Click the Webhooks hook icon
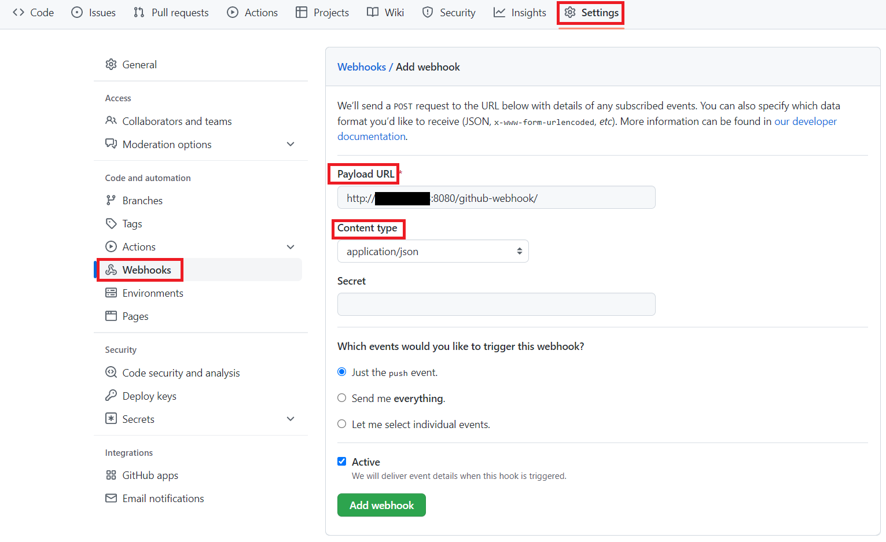Image resolution: width=886 pixels, height=542 pixels. coord(111,270)
